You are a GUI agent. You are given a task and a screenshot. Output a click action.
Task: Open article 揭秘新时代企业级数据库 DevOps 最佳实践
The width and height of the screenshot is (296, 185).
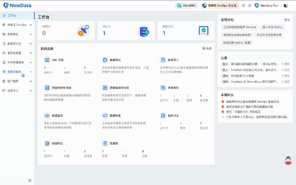(253, 102)
